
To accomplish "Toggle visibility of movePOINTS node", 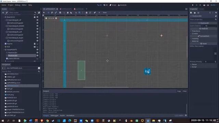I will click(37, 50).
